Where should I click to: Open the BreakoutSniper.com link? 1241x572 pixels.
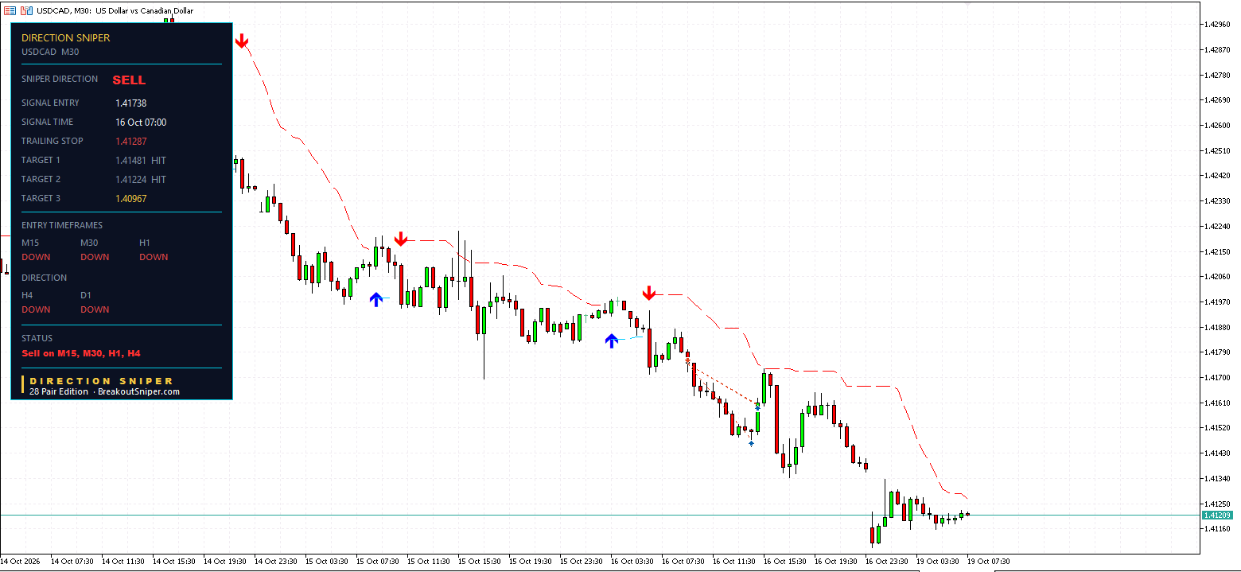pos(138,391)
